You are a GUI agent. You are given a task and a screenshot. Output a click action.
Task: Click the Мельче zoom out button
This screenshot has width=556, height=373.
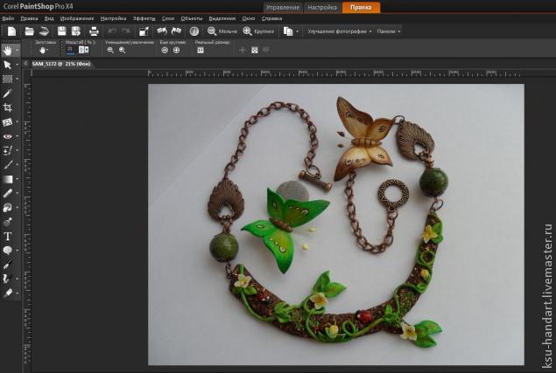222,31
